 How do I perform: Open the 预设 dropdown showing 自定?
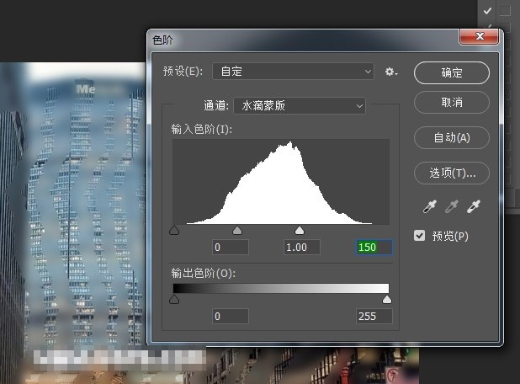pyautogui.click(x=293, y=72)
